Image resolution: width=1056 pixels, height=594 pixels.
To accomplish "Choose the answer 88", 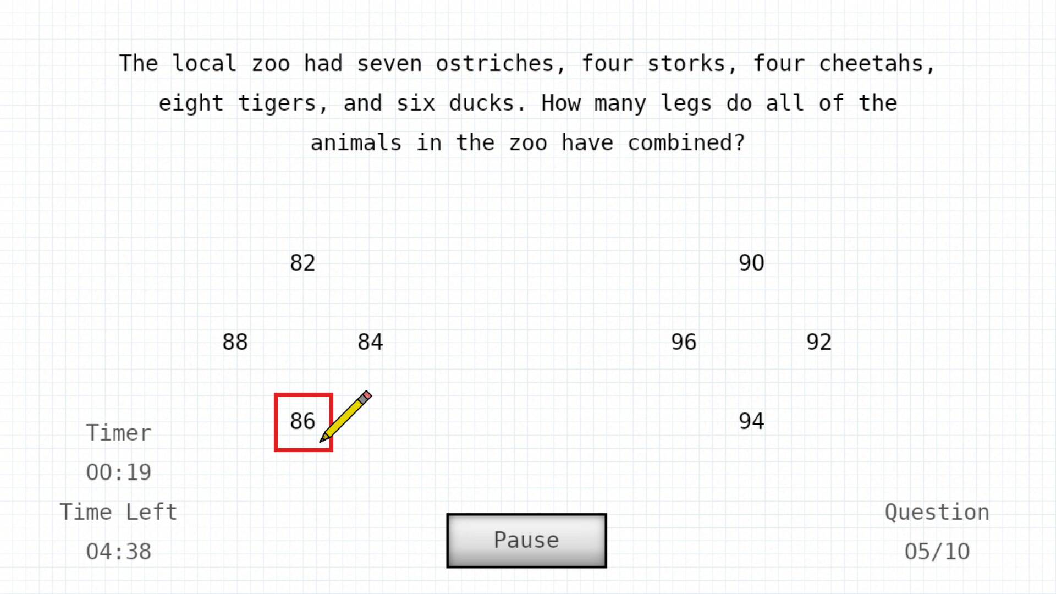I will click(235, 342).
